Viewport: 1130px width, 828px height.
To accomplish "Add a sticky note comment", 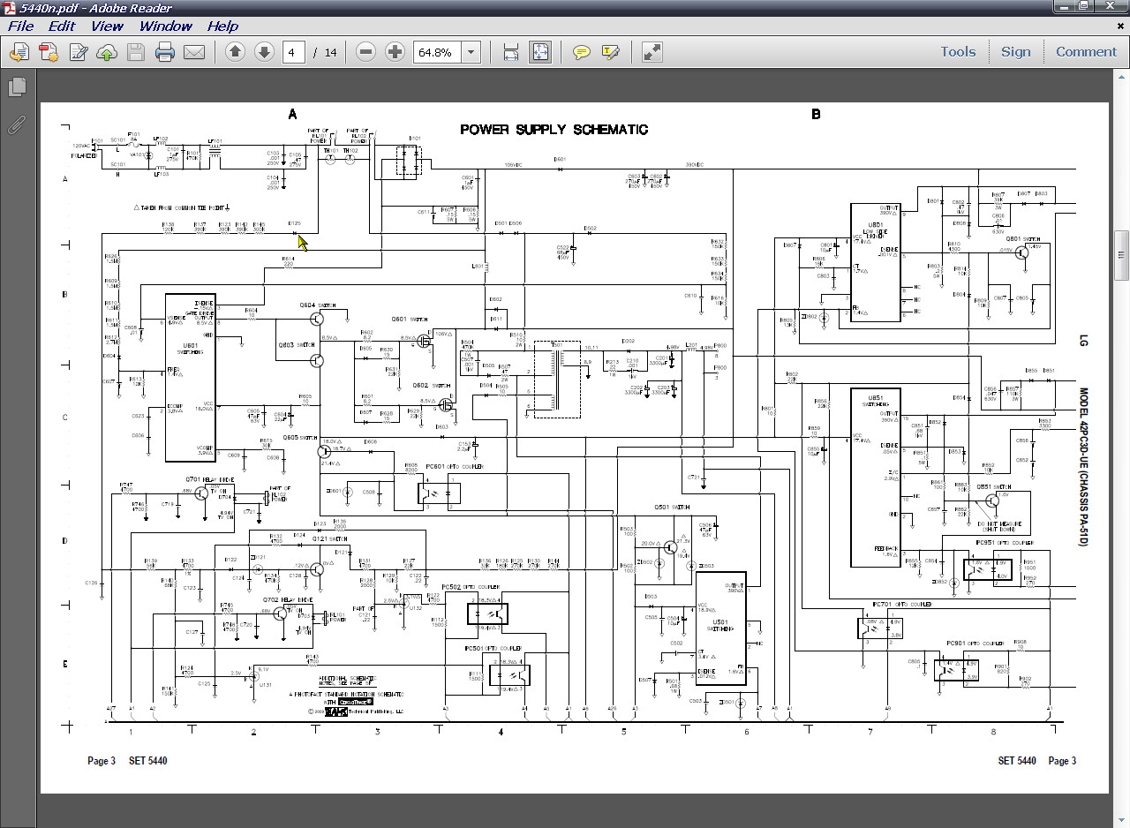I will click(x=581, y=52).
